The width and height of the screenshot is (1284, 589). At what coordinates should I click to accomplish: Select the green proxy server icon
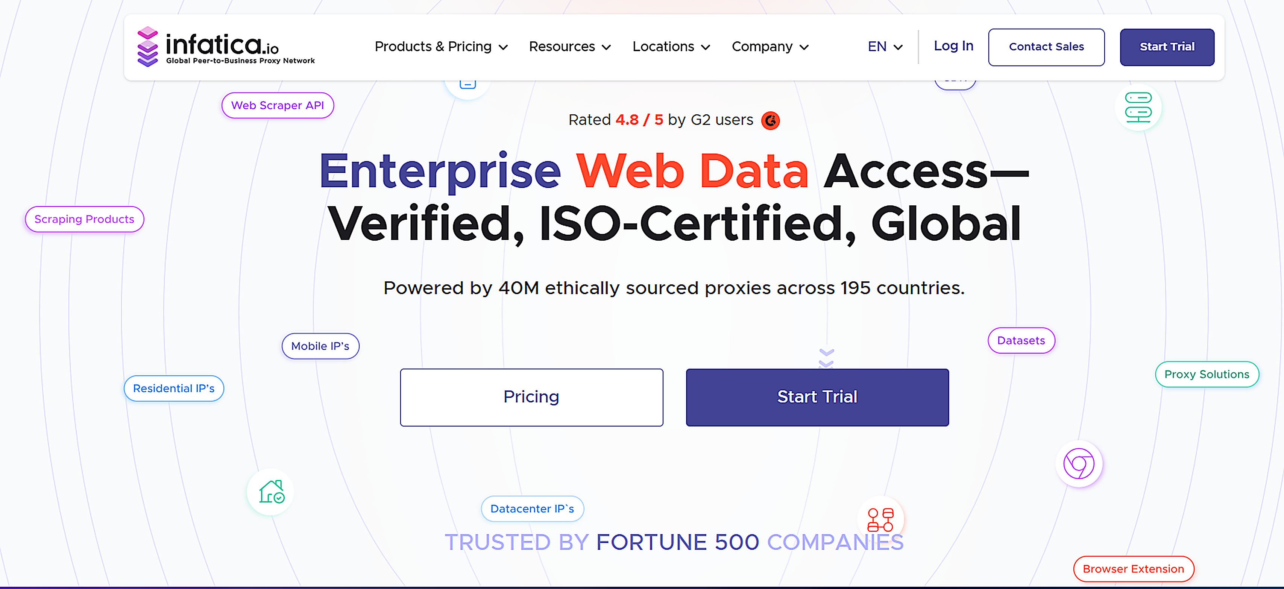pos(1138,107)
